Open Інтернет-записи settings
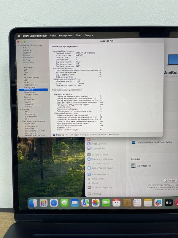178x238 pixels. tap(98, 174)
